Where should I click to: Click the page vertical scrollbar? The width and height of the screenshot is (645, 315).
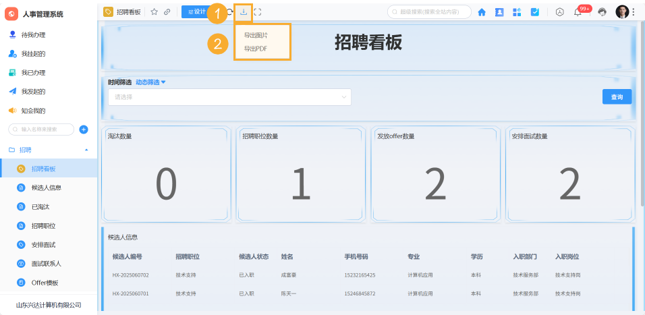coord(642,113)
